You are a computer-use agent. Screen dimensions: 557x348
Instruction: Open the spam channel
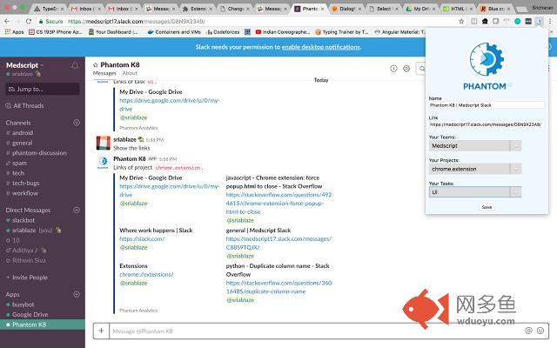tap(19, 163)
